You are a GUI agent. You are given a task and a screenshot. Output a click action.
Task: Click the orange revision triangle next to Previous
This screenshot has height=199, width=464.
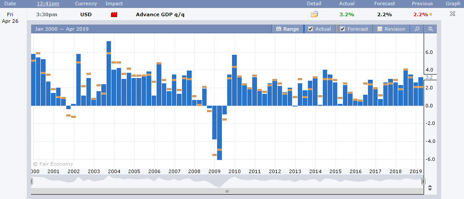tap(430, 14)
